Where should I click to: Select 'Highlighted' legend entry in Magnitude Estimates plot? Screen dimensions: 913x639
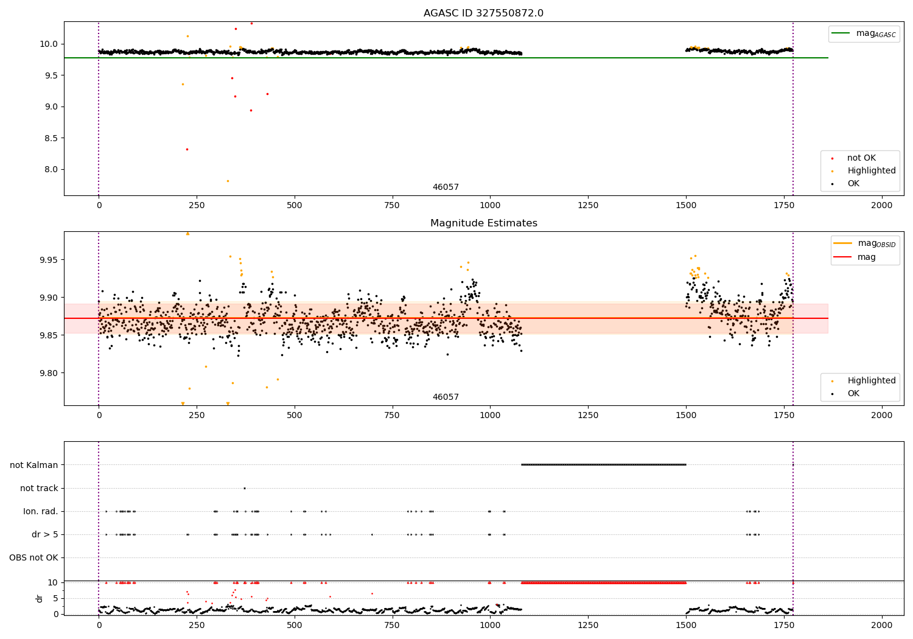click(872, 381)
